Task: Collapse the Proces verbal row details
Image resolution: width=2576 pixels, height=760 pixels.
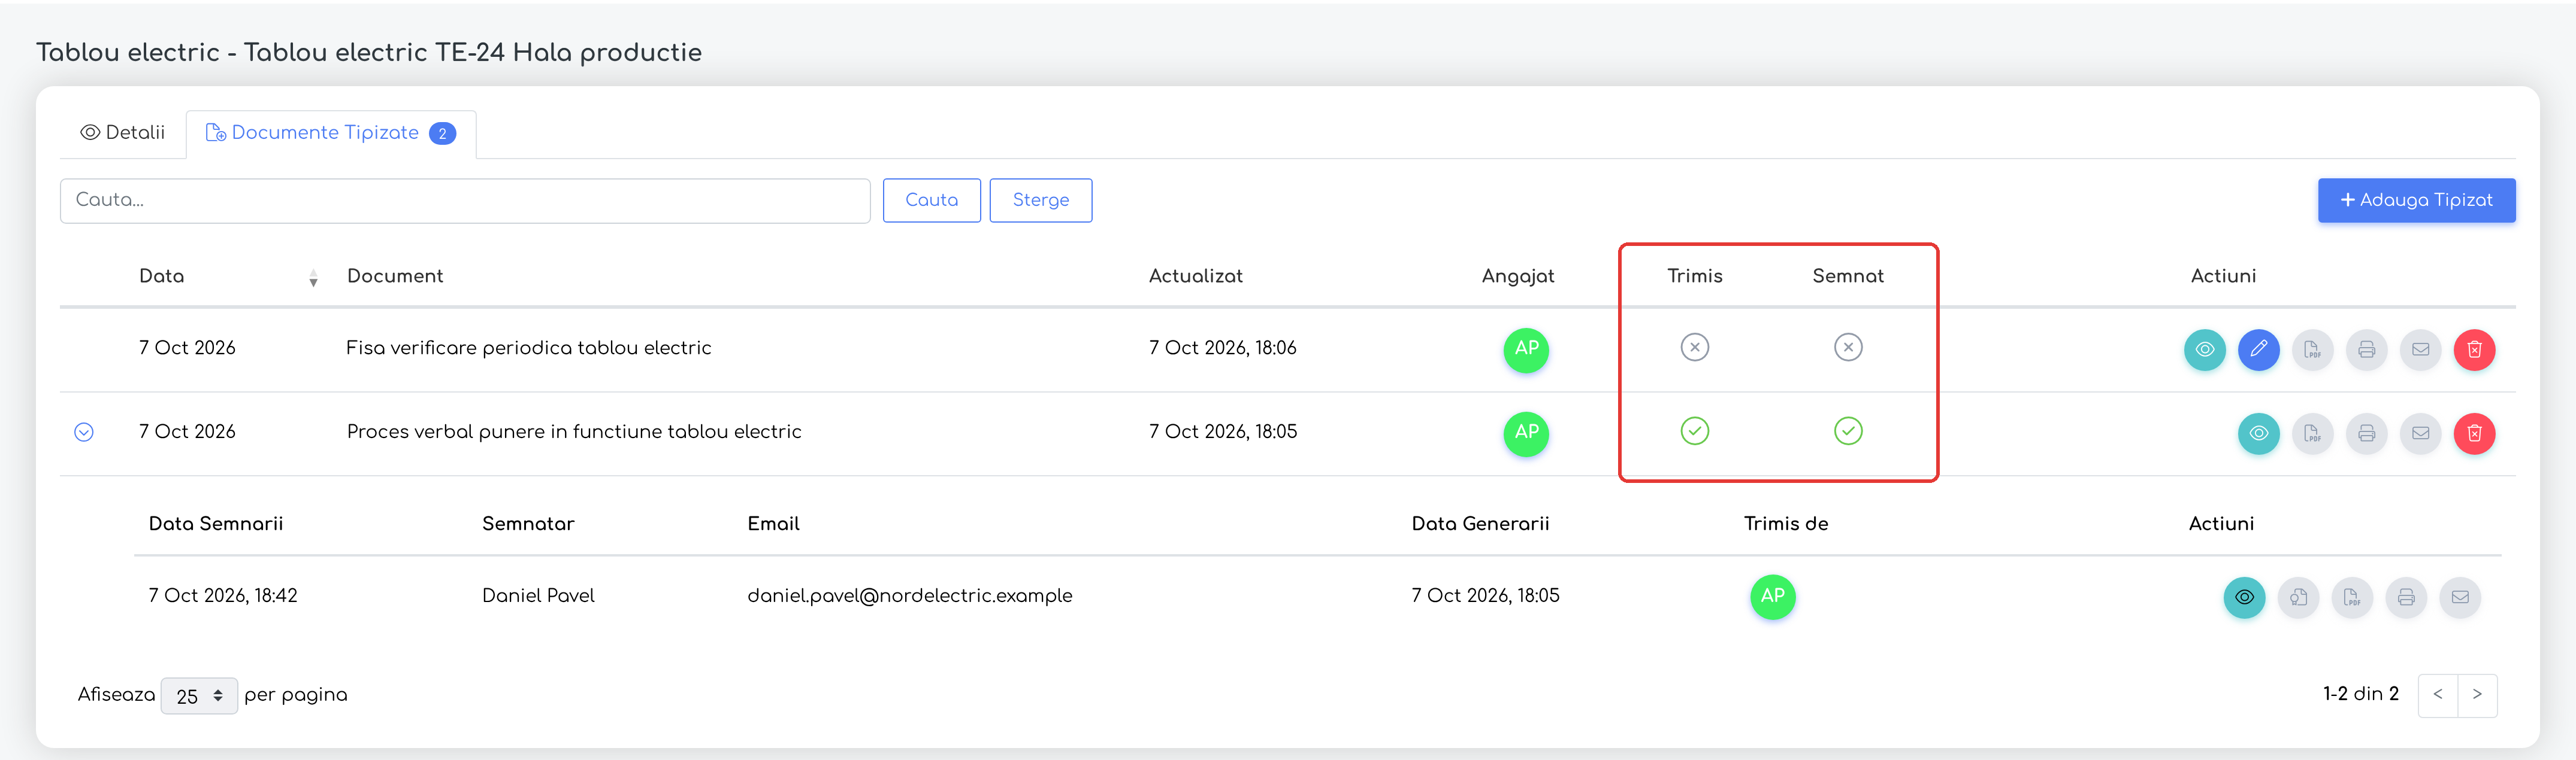Action: (x=84, y=433)
